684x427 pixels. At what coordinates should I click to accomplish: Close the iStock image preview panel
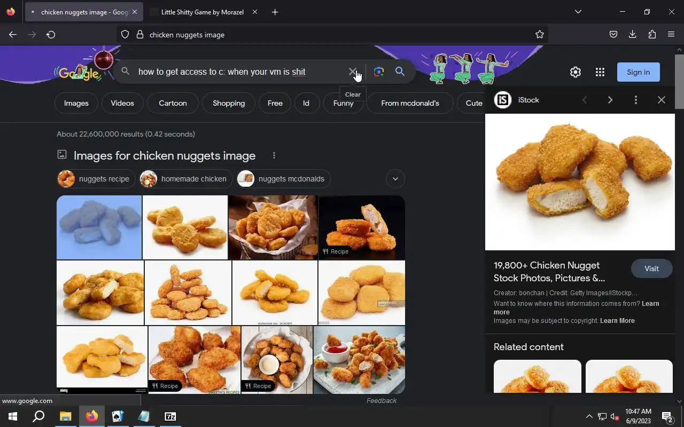point(662,100)
